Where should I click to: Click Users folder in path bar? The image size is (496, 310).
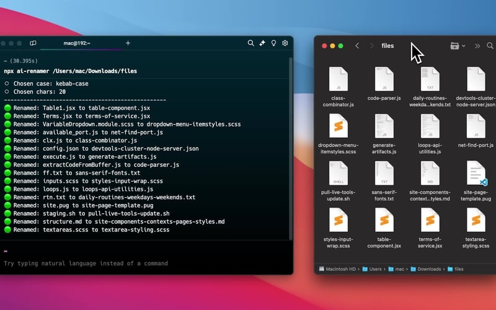tap(372, 269)
